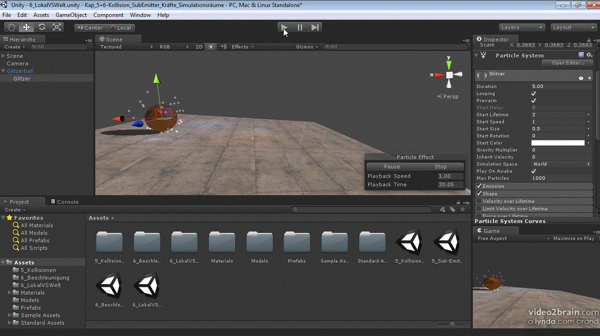600x336 pixels.
Task: Toggle the Prewarm checkbox
Action: click(534, 100)
